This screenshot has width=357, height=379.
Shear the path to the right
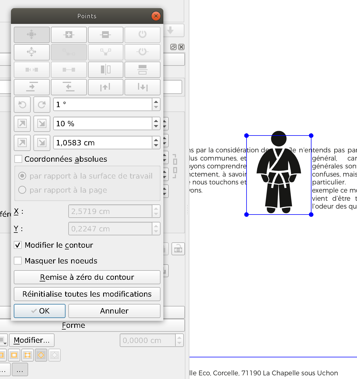pyautogui.click(x=32, y=87)
